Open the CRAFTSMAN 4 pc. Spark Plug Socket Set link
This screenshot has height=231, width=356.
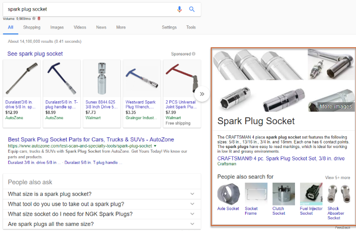pyautogui.click(x=281, y=158)
